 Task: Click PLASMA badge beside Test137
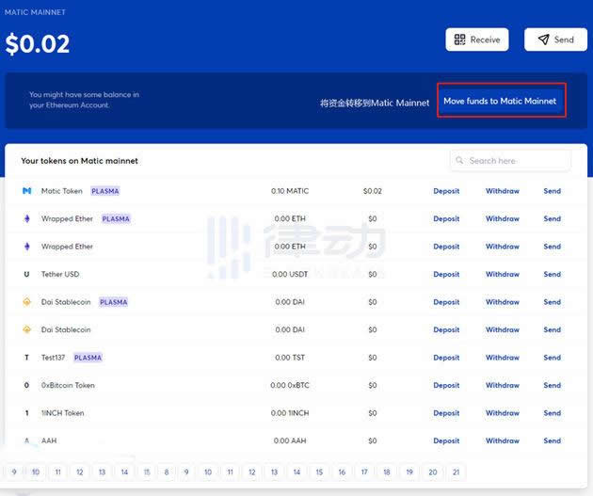coord(88,358)
